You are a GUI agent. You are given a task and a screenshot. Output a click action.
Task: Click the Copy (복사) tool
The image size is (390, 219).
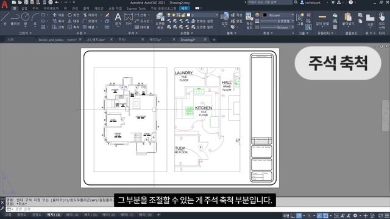[x=58, y=21]
